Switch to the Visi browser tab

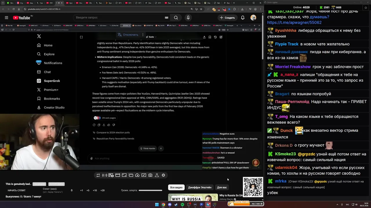coord(178,3)
